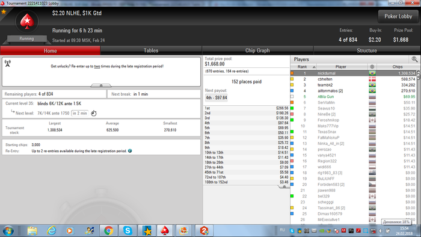Open Google Chrome from taskbar
Image resolution: width=421 pixels, height=237 pixels.
coord(108,231)
